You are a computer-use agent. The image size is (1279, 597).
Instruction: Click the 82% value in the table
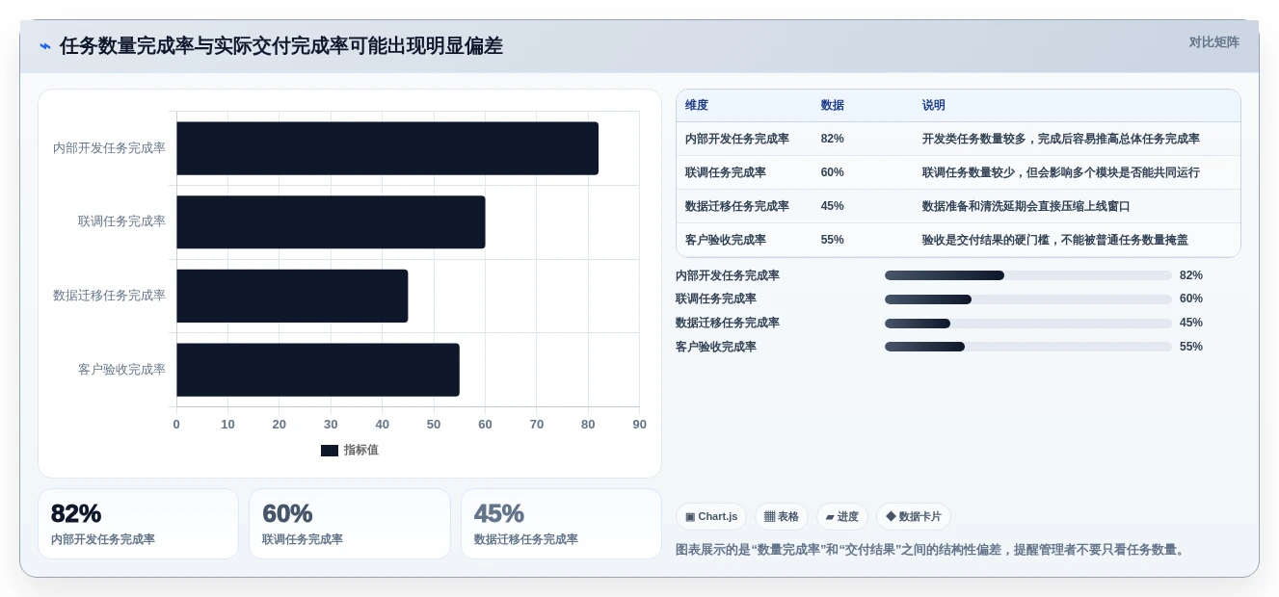click(x=833, y=139)
